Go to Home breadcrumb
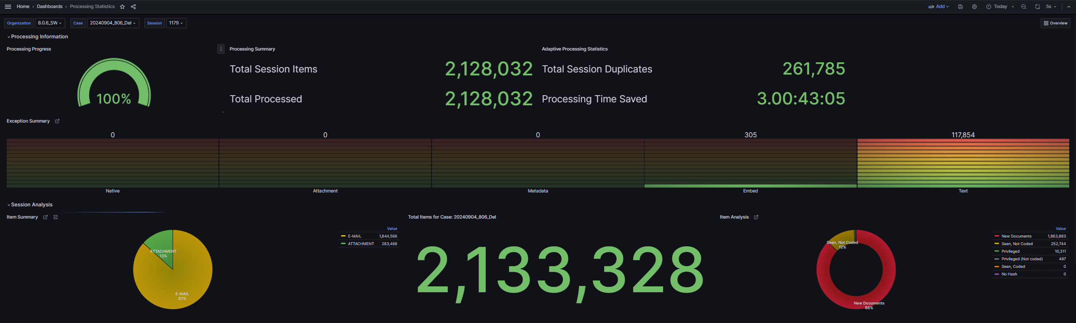 (x=23, y=7)
